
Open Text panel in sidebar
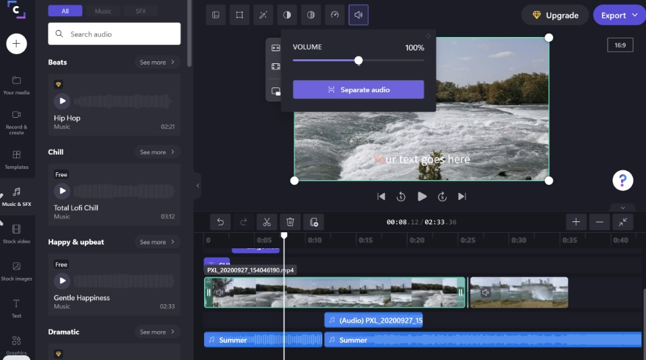[x=16, y=309]
